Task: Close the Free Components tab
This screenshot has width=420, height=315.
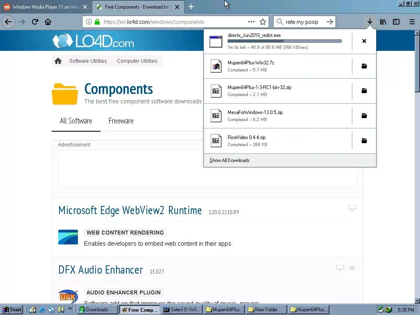Action: click(177, 7)
